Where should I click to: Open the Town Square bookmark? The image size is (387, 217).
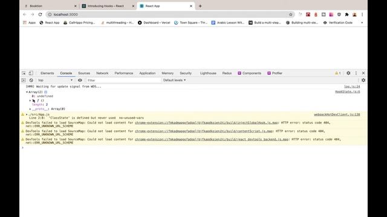(x=191, y=23)
